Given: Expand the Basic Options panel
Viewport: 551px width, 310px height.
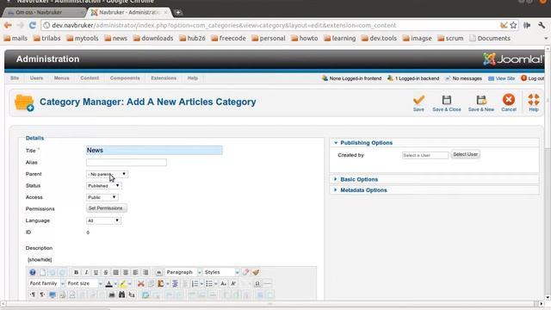Looking at the screenshot, I should (359, 179).
